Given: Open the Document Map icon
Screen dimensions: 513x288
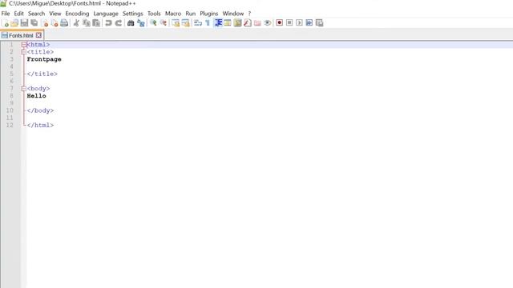Looking at the screenshot, I should click(x=237, y=23).
